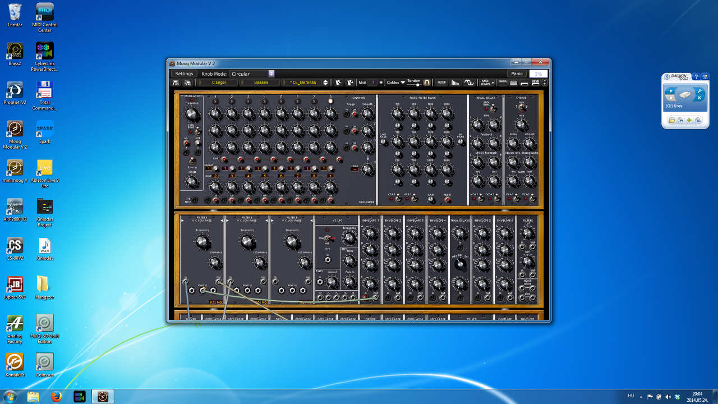Open the Analog Factory desktop shortcut
The width and height of the screenshot is (718, 404).
point(15,329)
